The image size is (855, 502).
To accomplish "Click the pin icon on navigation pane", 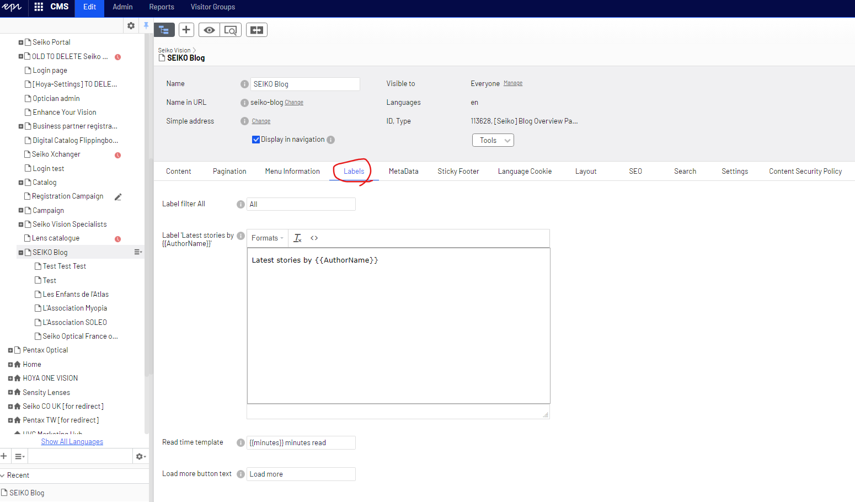I will (x=146, y=25).
